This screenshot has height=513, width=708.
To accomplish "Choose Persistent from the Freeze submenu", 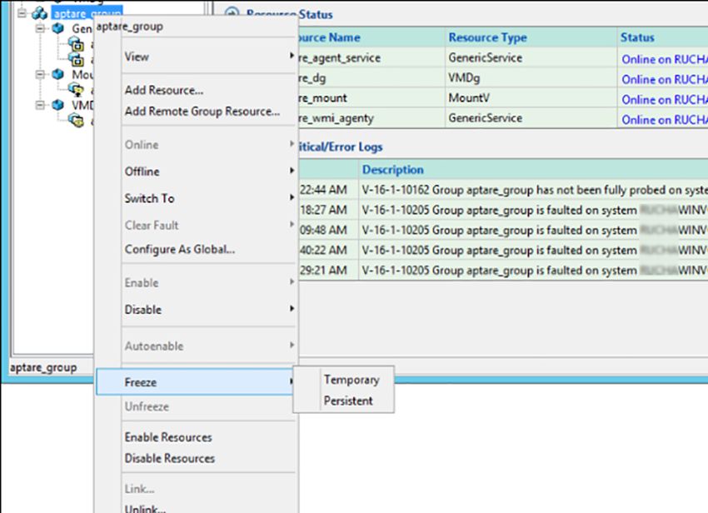I will point(348,401).
